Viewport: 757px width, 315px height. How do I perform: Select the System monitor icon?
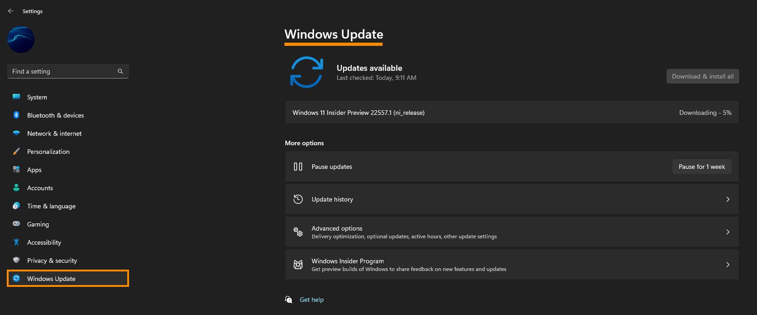click(x=16, y=97)
